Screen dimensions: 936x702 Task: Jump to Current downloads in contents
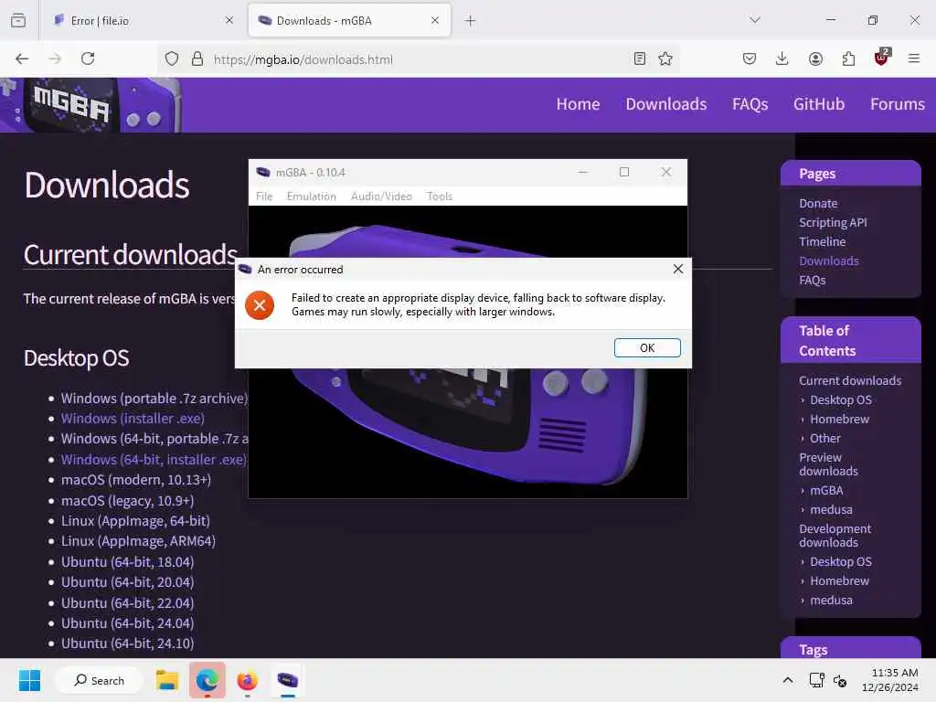point(850,380)
